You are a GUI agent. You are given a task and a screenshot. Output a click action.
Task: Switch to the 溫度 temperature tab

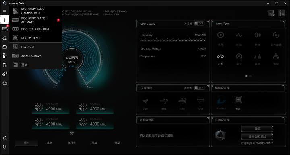[x=49, y=143]
